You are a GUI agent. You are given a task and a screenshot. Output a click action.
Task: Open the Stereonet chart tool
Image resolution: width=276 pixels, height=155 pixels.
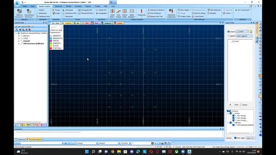click(68, 16)
